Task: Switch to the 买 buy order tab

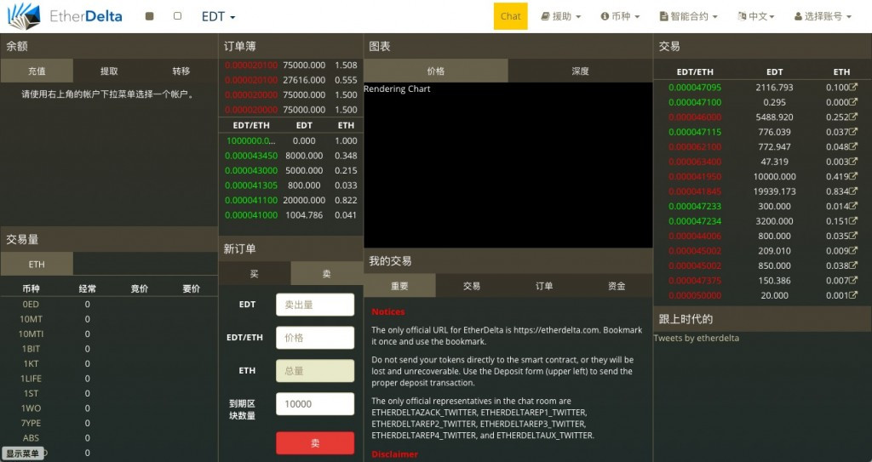Action: (254, 273)
